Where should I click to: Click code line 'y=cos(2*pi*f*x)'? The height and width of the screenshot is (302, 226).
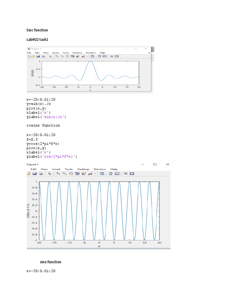click(43, 144)
